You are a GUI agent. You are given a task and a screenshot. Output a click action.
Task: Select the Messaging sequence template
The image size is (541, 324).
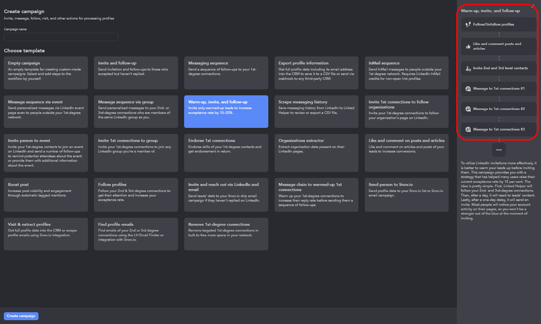tap(226, 73)
